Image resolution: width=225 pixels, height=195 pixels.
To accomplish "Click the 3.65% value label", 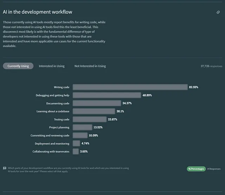I will tap(84, 151).
